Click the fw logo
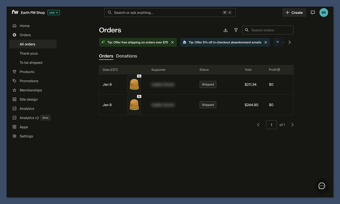Viewport: 340px width, 204px height. [x=15, y=12]
